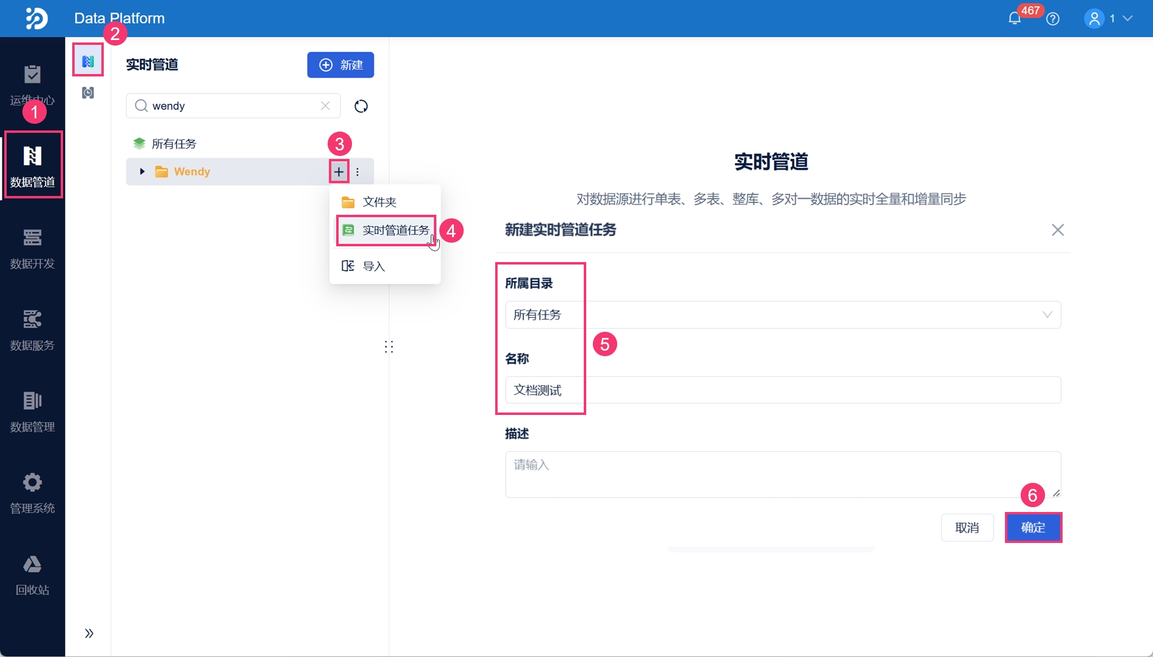Image resolution: width=1153 pixels, height=657 pixels.
Task: Open the 所属目录 dropdown
Action: pyautogui.click(x=783, y=315)
